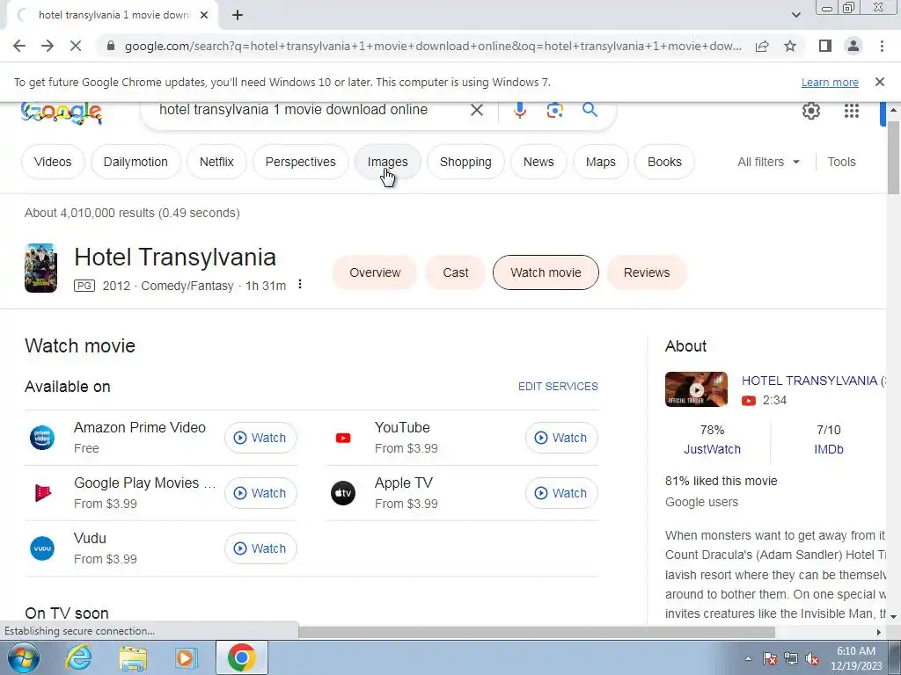Clear the Google search box text
Screen dimensions: 901x675
(x=476, y=110)
